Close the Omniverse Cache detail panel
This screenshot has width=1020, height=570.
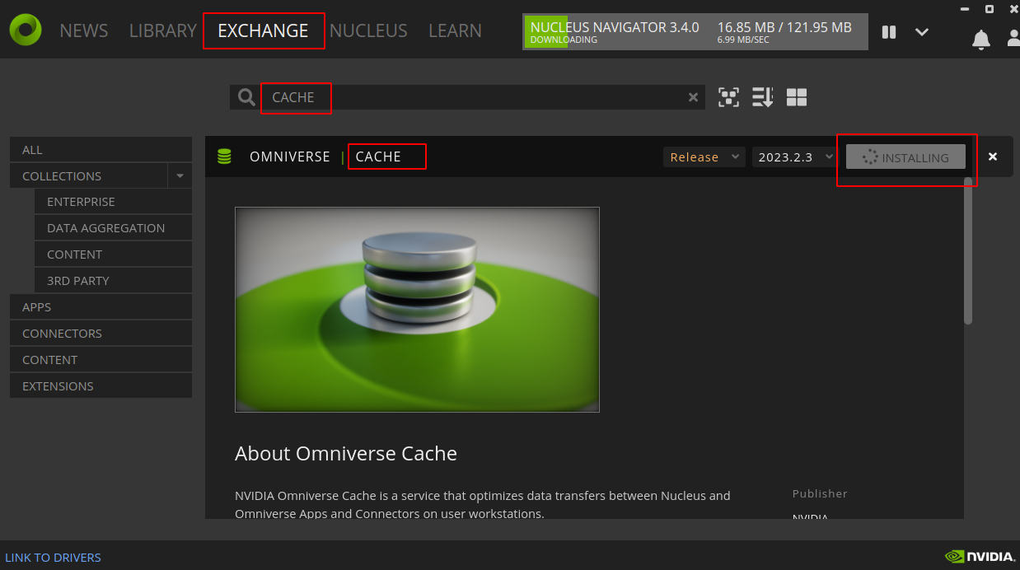coord(993,157)
